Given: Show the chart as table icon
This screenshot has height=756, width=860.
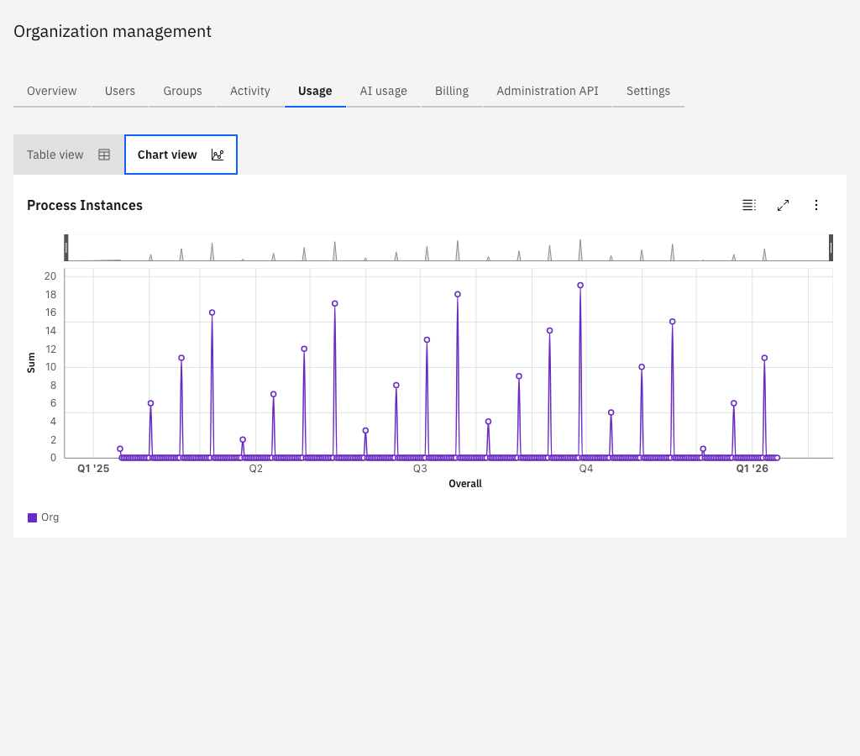Looking at the screenshot, I should pyautogui.click(x=749, y=205).
